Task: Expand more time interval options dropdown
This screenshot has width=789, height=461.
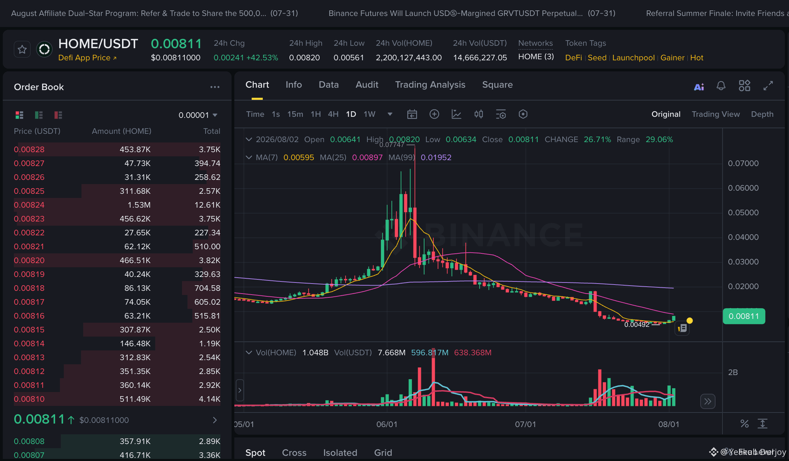Action: point(390,114)
